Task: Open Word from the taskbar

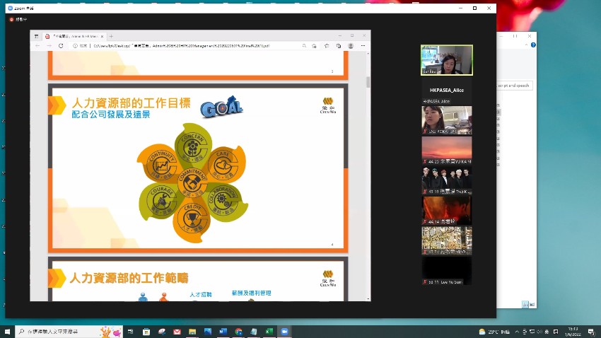Action: point(223,332)
